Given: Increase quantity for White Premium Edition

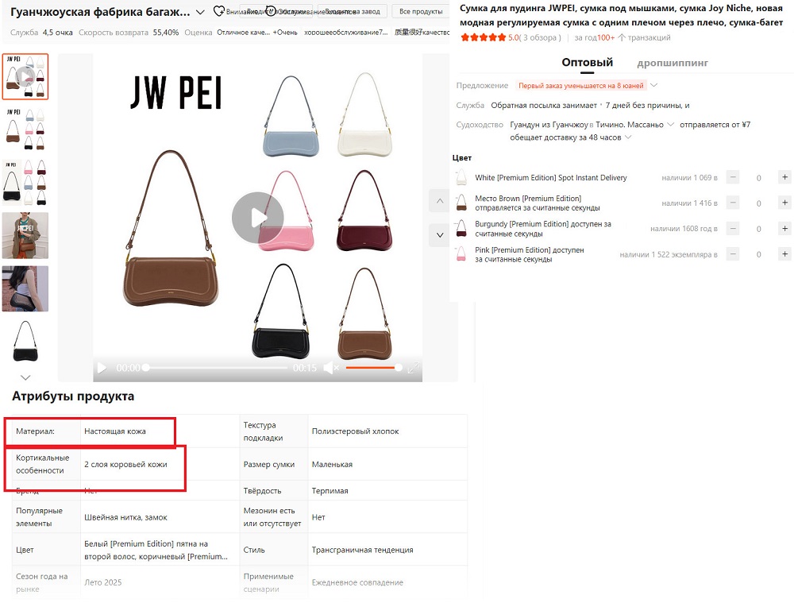Looking at the screenshot, I should click(x=784, y=177).
